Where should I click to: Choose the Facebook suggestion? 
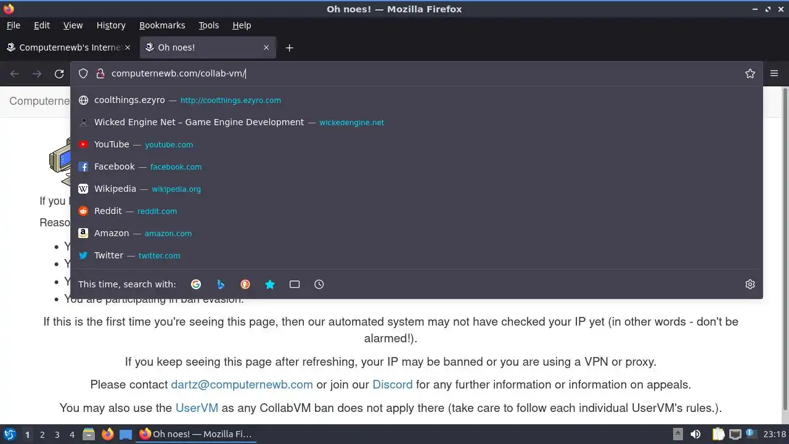pyautogui.click(x=416, y=166)
